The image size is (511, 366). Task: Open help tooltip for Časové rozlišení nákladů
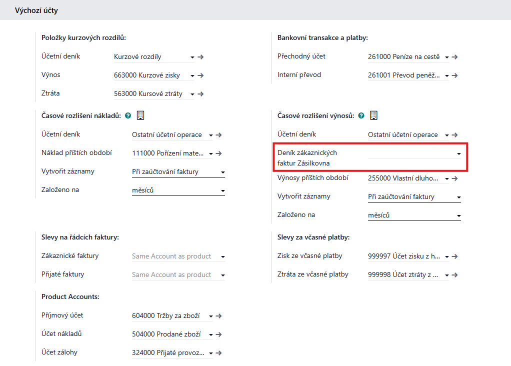point(128,115)
